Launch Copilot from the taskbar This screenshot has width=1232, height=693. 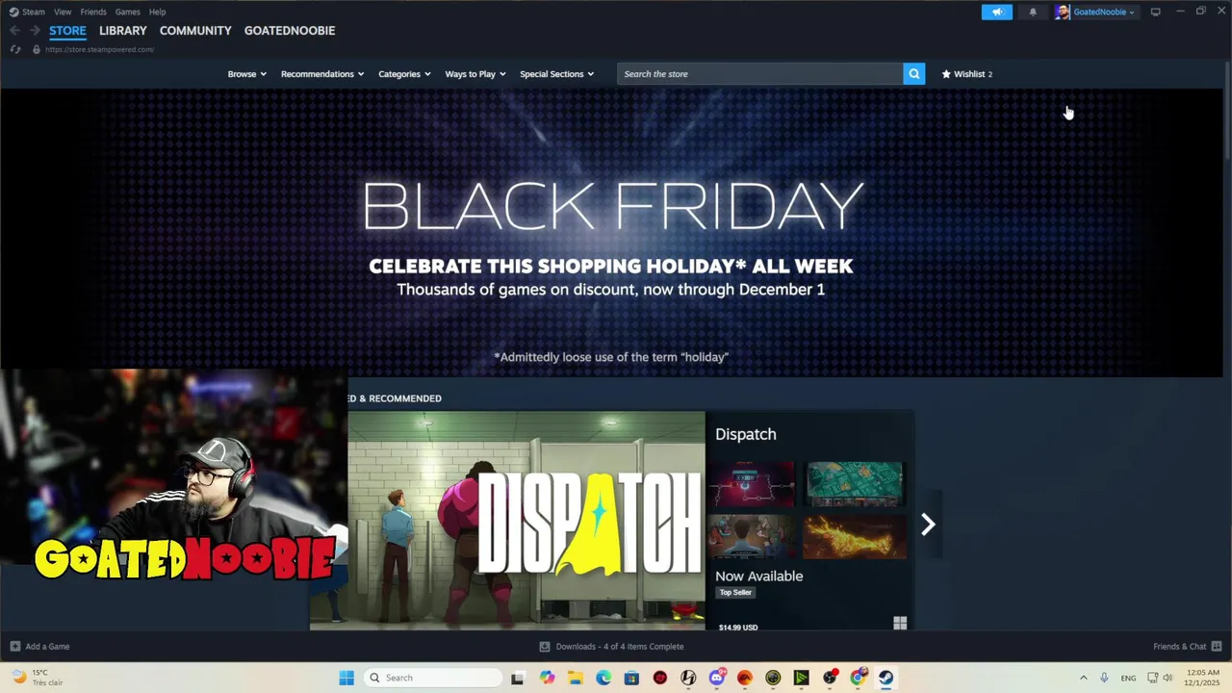click(x=547, y=678)
